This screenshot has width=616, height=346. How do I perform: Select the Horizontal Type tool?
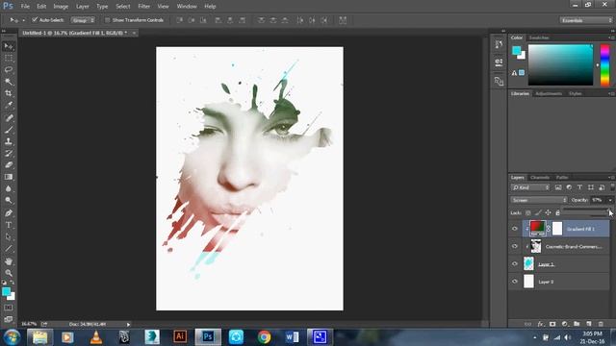(x=9, y=225)
